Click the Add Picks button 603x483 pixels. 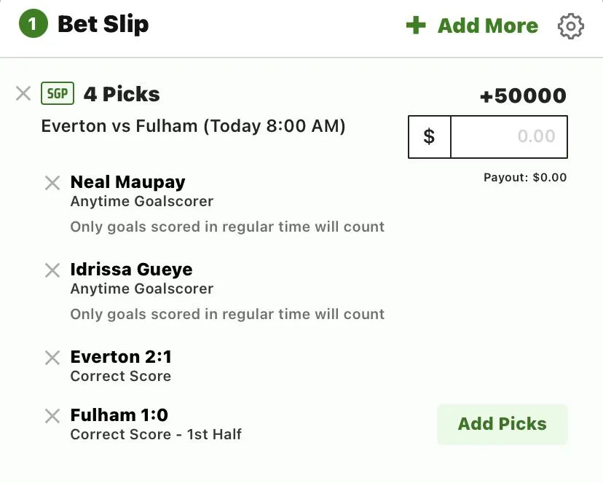tap(502, 424)
